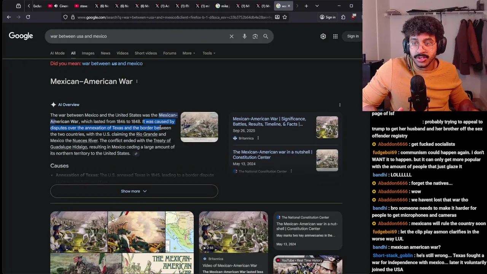
Task: Select the Images results tab
Action: pos(88,53)
